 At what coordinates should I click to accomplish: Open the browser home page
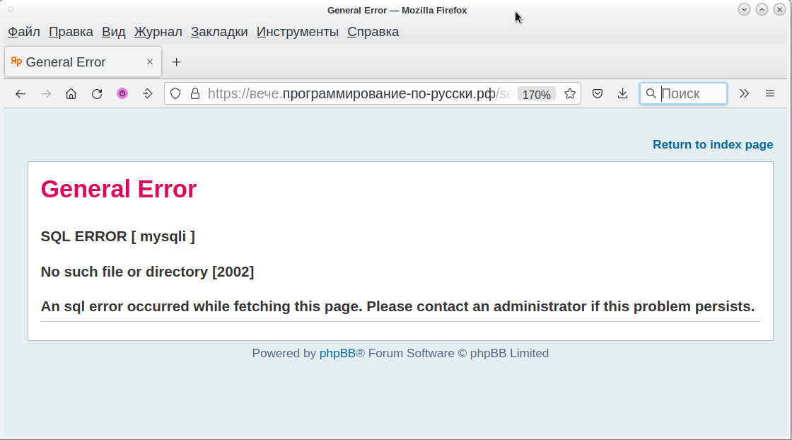71,93
